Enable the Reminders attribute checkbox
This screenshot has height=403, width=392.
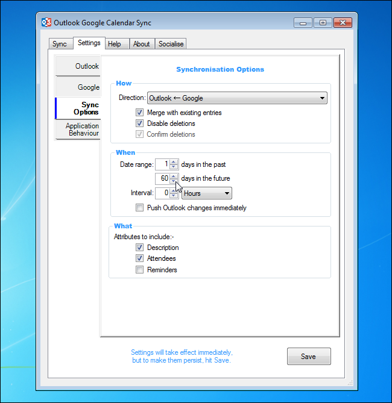pyautogui.click(x=139, y=270)
